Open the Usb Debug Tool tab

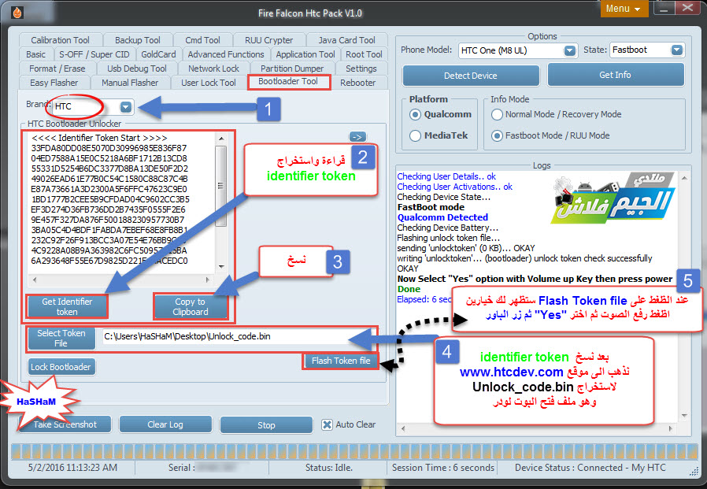click(x=137, y=69)
